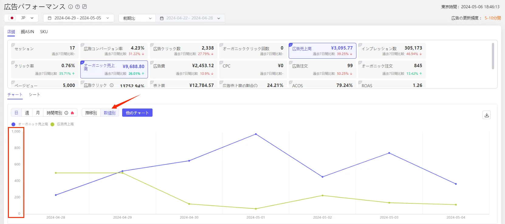Toggle the ACOS metric checkbox

click(x=291, y=82)
